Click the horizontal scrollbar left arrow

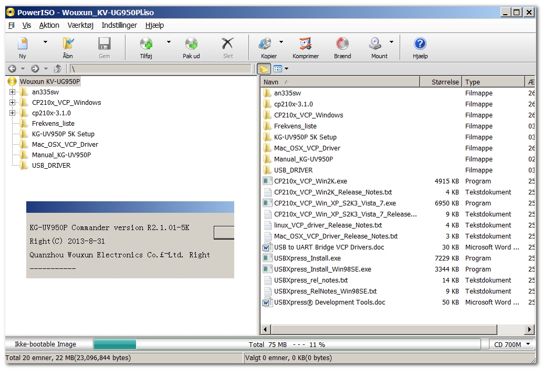265,329
